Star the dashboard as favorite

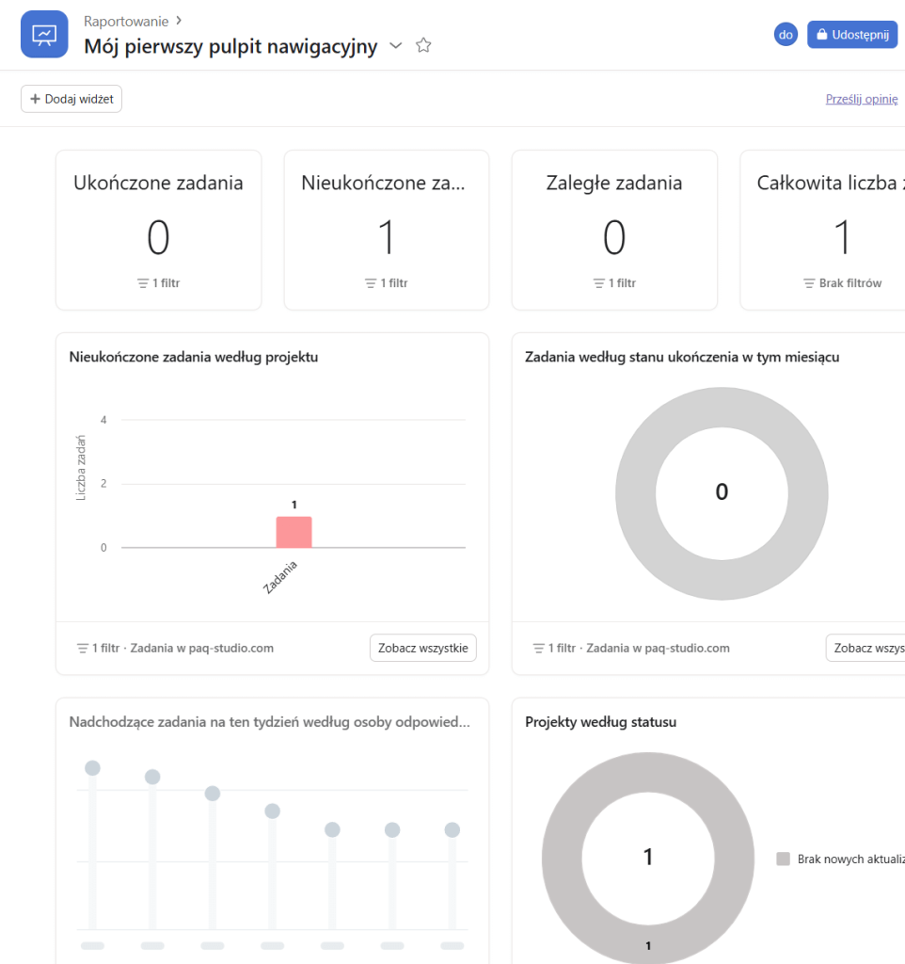coord(423,45)
